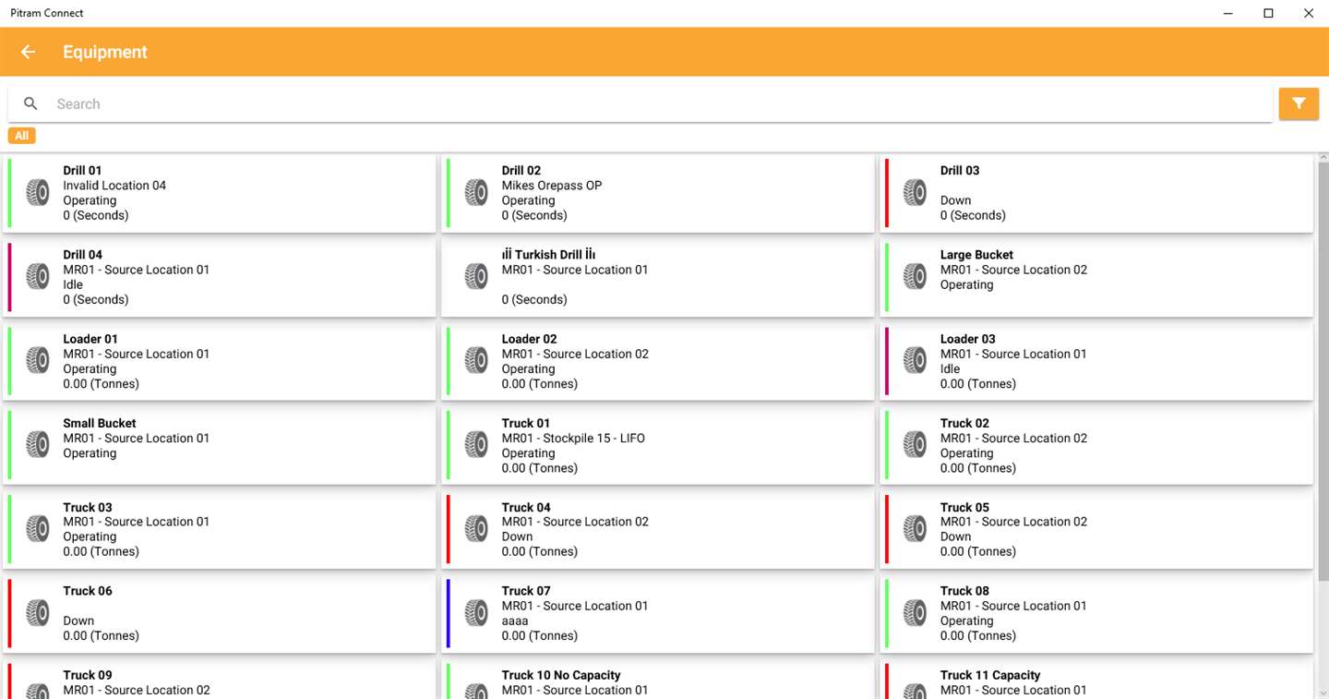The height and width of the screenshot is (699, 1329).
Task: Open the Truck 09 name label
Action: 88,675
